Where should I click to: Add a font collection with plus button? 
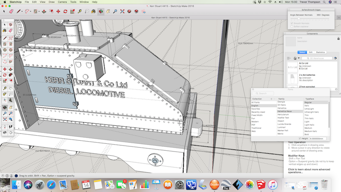pyautogui.click(x=271, y=99)
